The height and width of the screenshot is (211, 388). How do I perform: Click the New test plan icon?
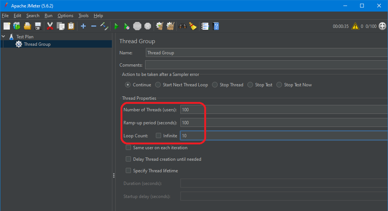pyautogui.click(x=7, y=26)
